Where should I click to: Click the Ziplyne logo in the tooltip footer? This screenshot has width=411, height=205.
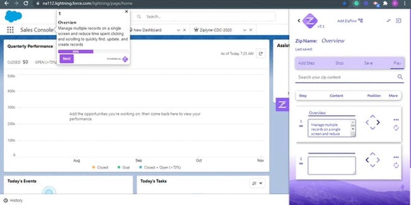125,59
